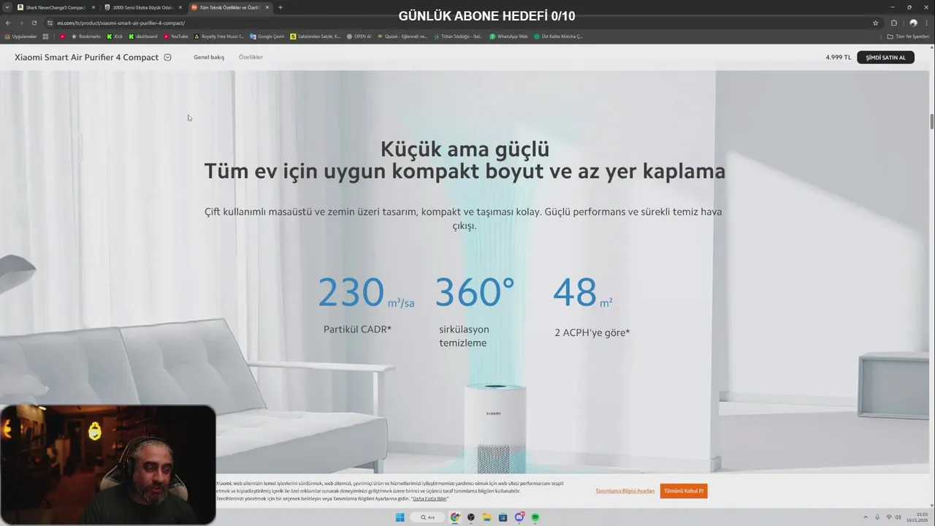Open the OPEN AI bookmark
The height and width of the screenshot is (526, 935).
click(x=359, y=37)
